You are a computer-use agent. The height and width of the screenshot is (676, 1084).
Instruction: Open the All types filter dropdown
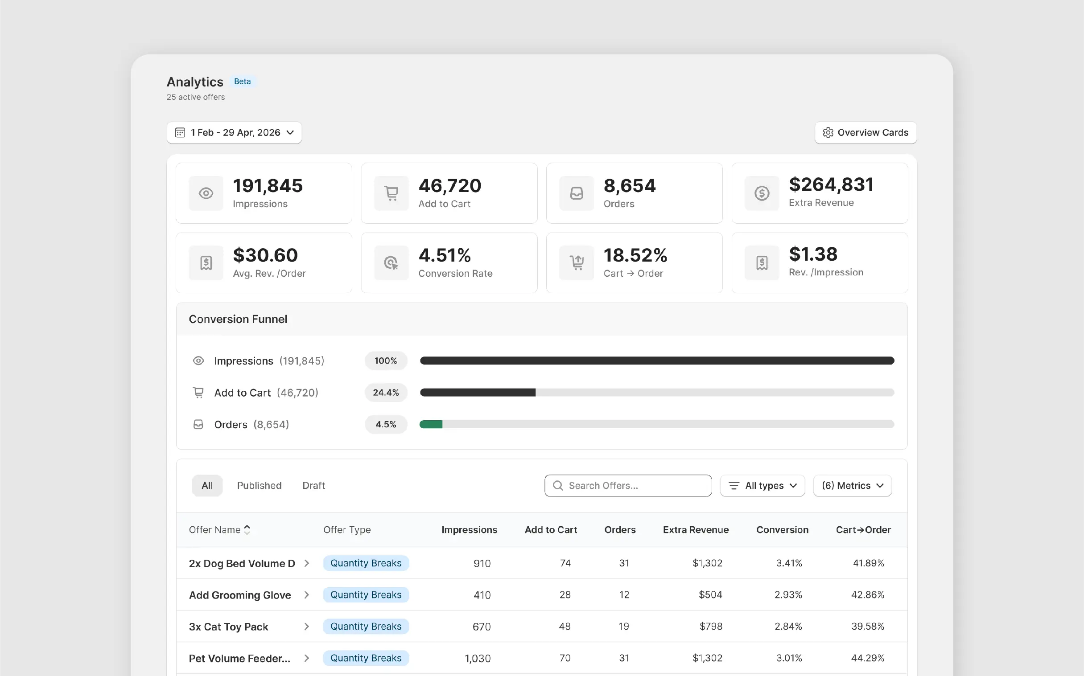click(763, 486)
